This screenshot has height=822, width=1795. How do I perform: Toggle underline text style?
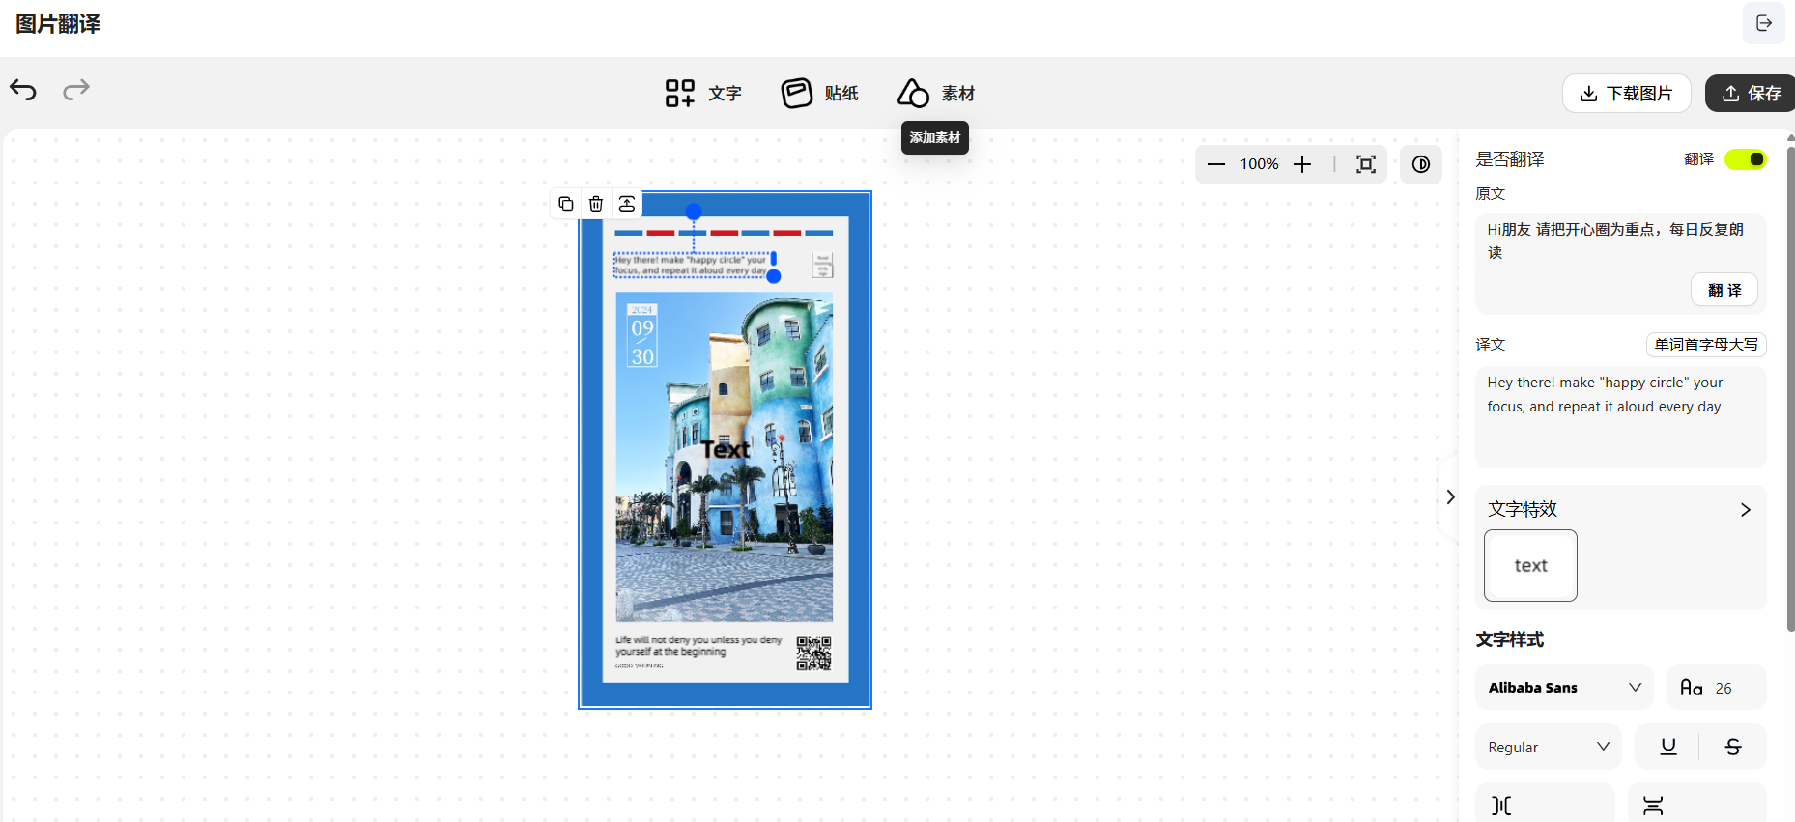pos(1667,747)
